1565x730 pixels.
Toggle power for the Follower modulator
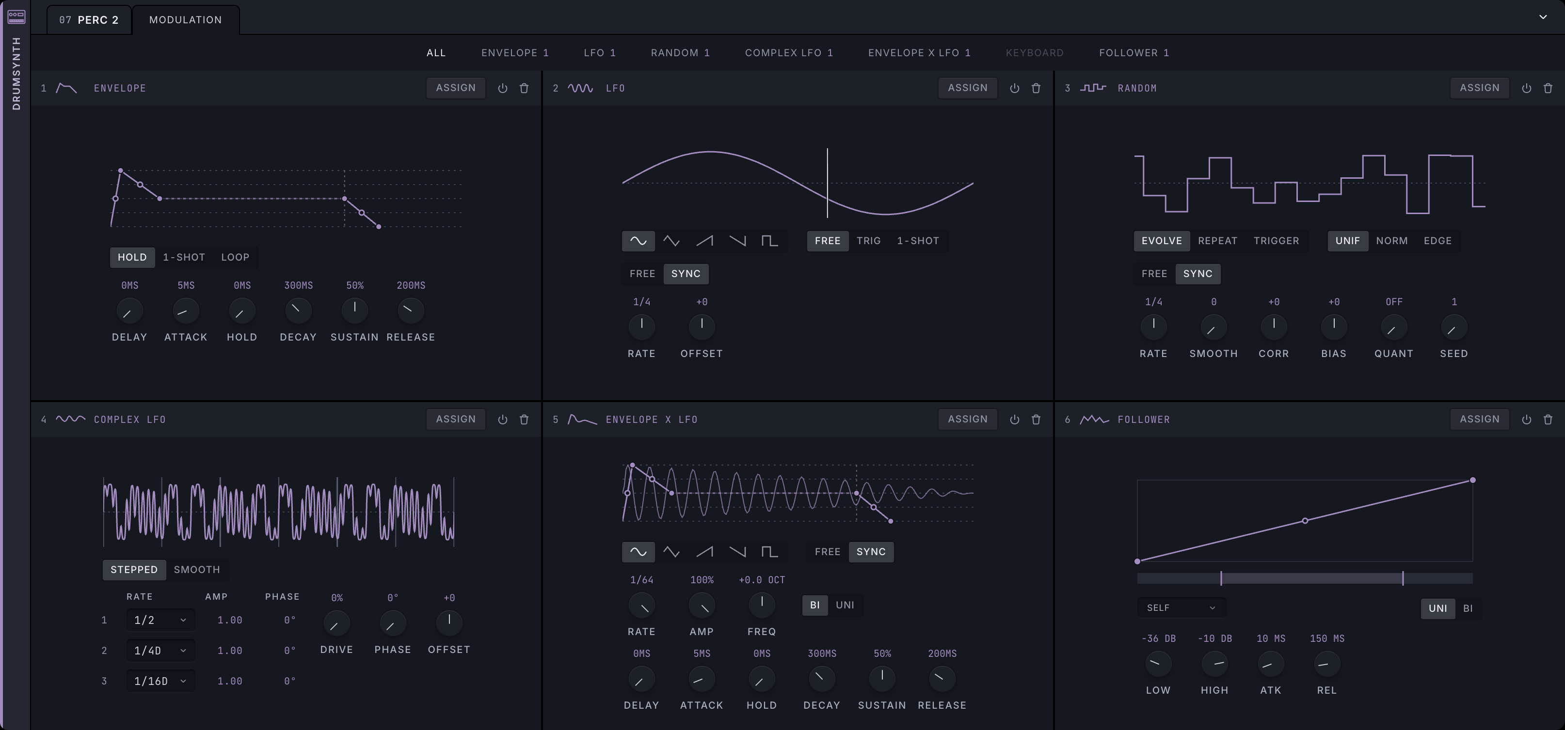1526,419
